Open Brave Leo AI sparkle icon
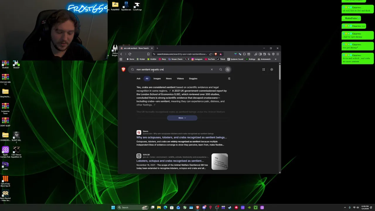This screenshot has width=375, height=211. [269, 54]
